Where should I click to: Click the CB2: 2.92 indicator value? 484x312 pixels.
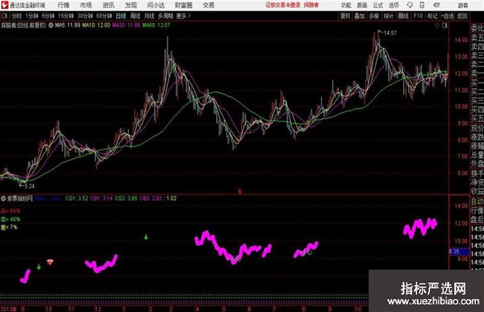151,198
